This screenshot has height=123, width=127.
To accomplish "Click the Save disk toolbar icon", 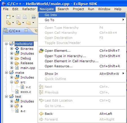I will pyautogui.click(x=18, y=17).
